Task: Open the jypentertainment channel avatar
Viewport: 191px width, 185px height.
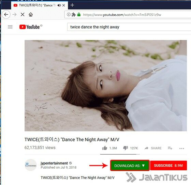Action: point(31,165)
